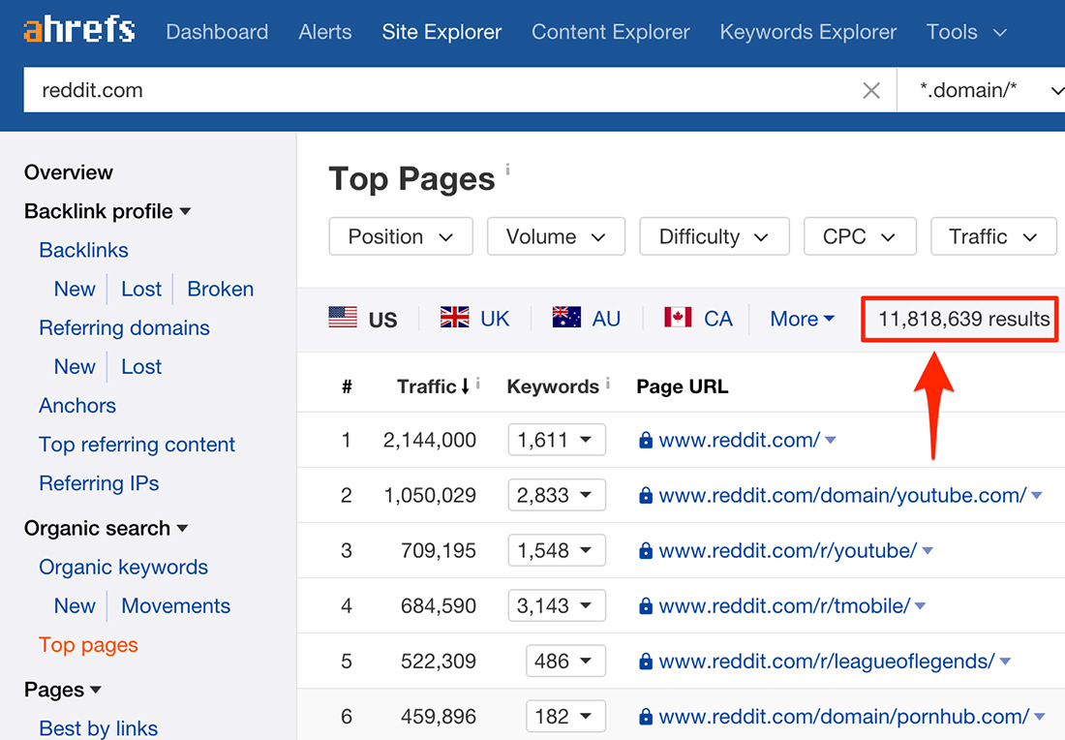Open Dashboard in top navigation

coord(217,32)
